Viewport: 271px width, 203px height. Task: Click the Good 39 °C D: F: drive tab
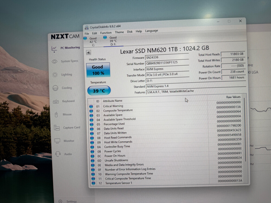pyautogui.click(x=113, y=41)
